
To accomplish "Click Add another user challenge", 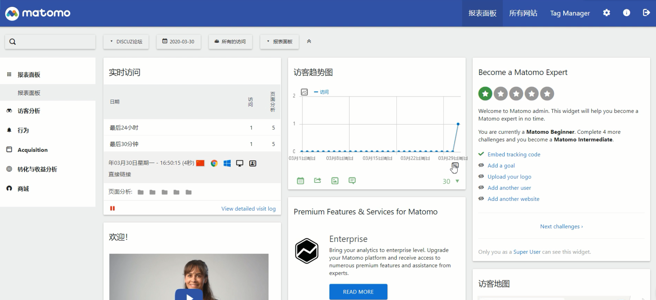I will pos(509,188).
